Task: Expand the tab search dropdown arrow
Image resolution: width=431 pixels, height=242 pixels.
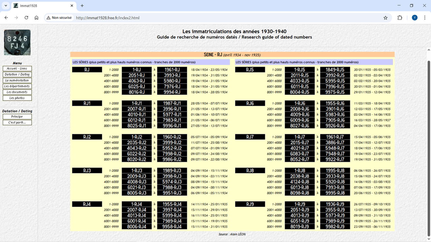Action: coord(6,6)
